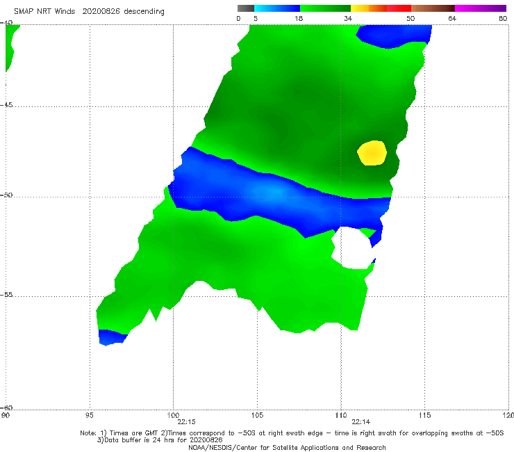Click the yellow high-wind spot on the map

coord(372,153)
